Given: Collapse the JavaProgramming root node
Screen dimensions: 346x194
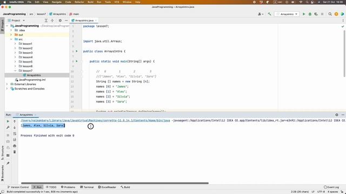Looking at the screenshot, I should 7,26.
